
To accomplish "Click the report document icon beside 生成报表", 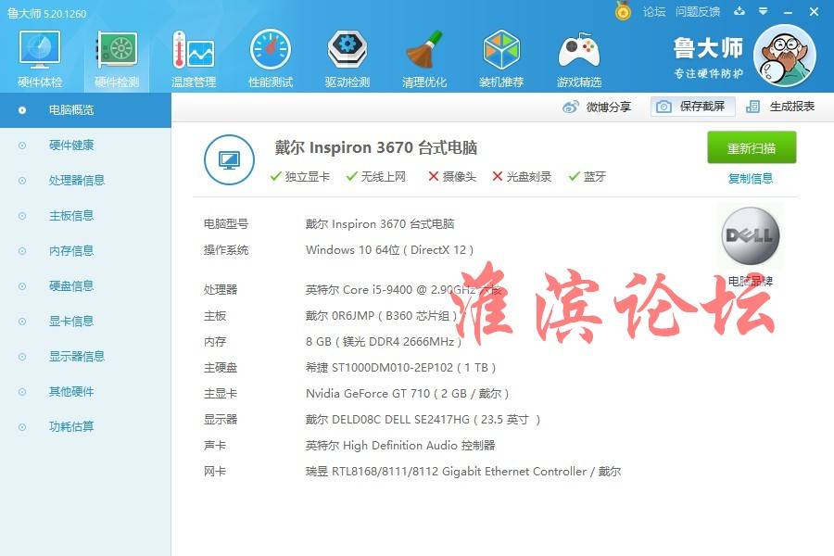I will pos(752,107).
